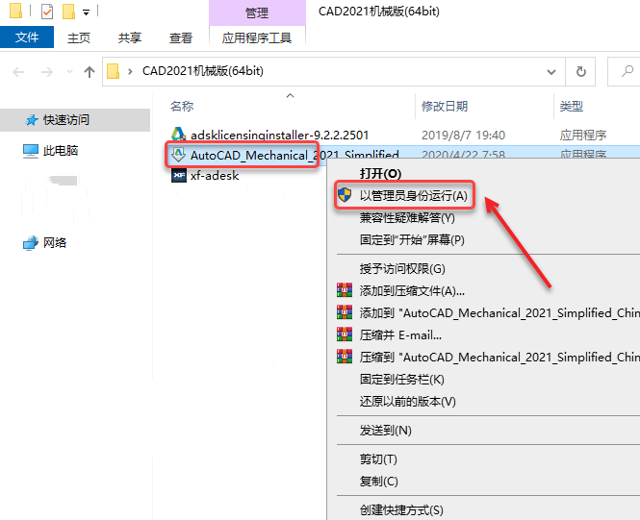Viewport: 640px width, 520px height.
Task: Sort by the 名称 column header
Action: [x=182, y=106]
